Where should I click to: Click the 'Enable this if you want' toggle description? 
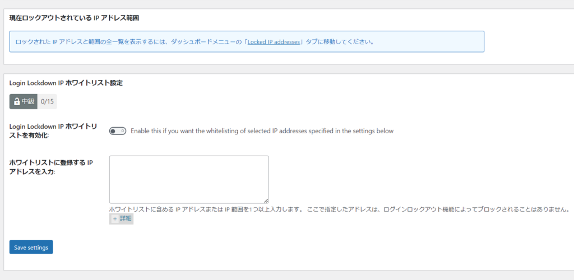click(262, 131)
